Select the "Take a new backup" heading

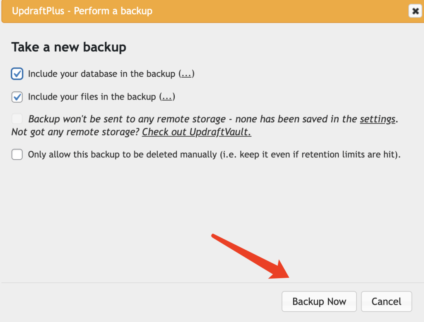click(68, 47)
